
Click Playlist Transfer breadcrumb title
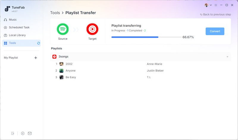pos(81,13)
